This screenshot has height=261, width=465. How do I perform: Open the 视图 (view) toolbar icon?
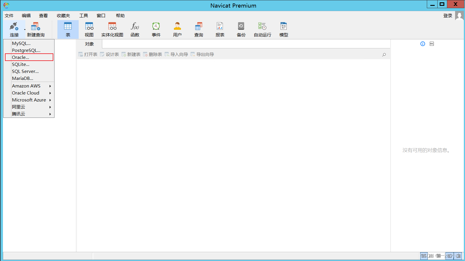(x=89, y=26)
